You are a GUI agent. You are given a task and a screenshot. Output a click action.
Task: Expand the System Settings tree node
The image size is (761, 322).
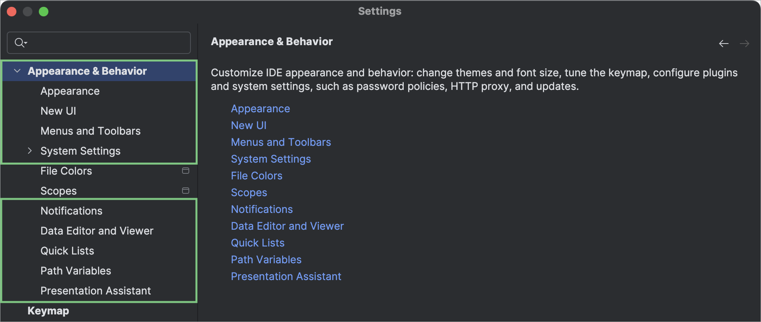pos(30,151)
